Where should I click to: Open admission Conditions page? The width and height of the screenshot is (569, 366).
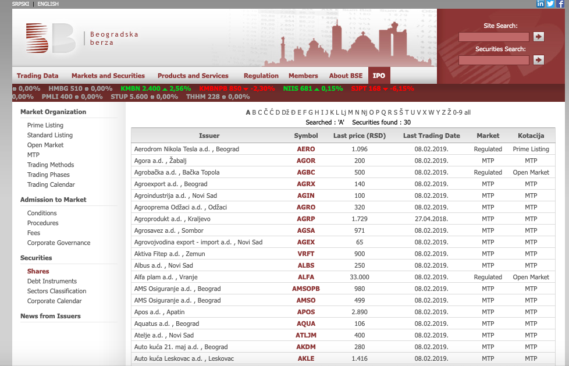(42, 213)
